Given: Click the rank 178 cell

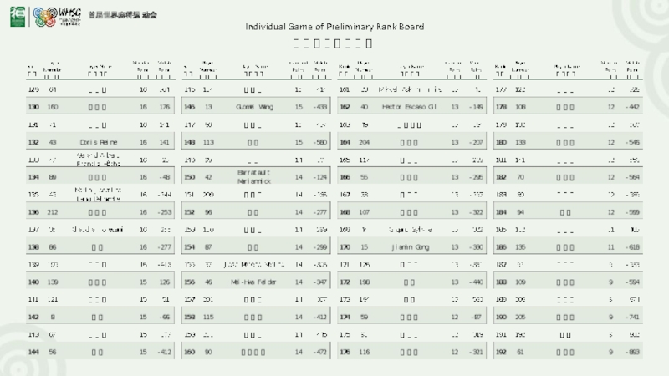Looking at the screenshot, I should 501,107.
